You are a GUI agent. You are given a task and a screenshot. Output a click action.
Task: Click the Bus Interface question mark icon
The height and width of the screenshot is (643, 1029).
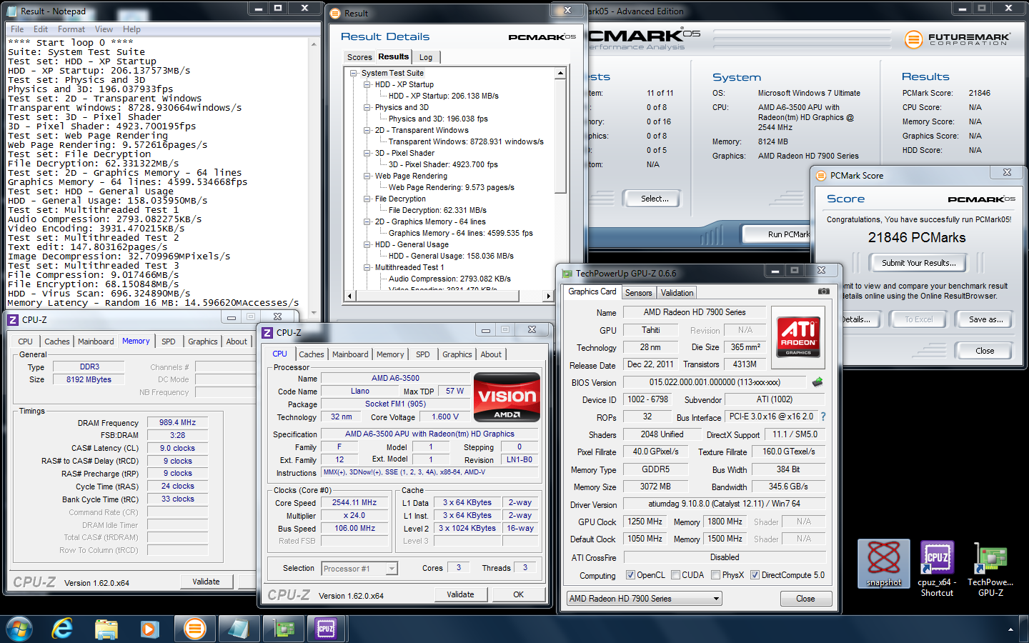point(823,417)
